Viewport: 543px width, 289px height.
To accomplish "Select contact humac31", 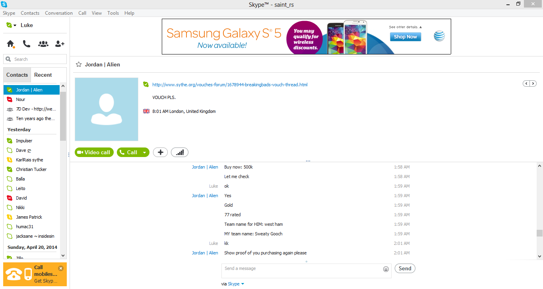I will pyautogui.click(x=31, y=227).
